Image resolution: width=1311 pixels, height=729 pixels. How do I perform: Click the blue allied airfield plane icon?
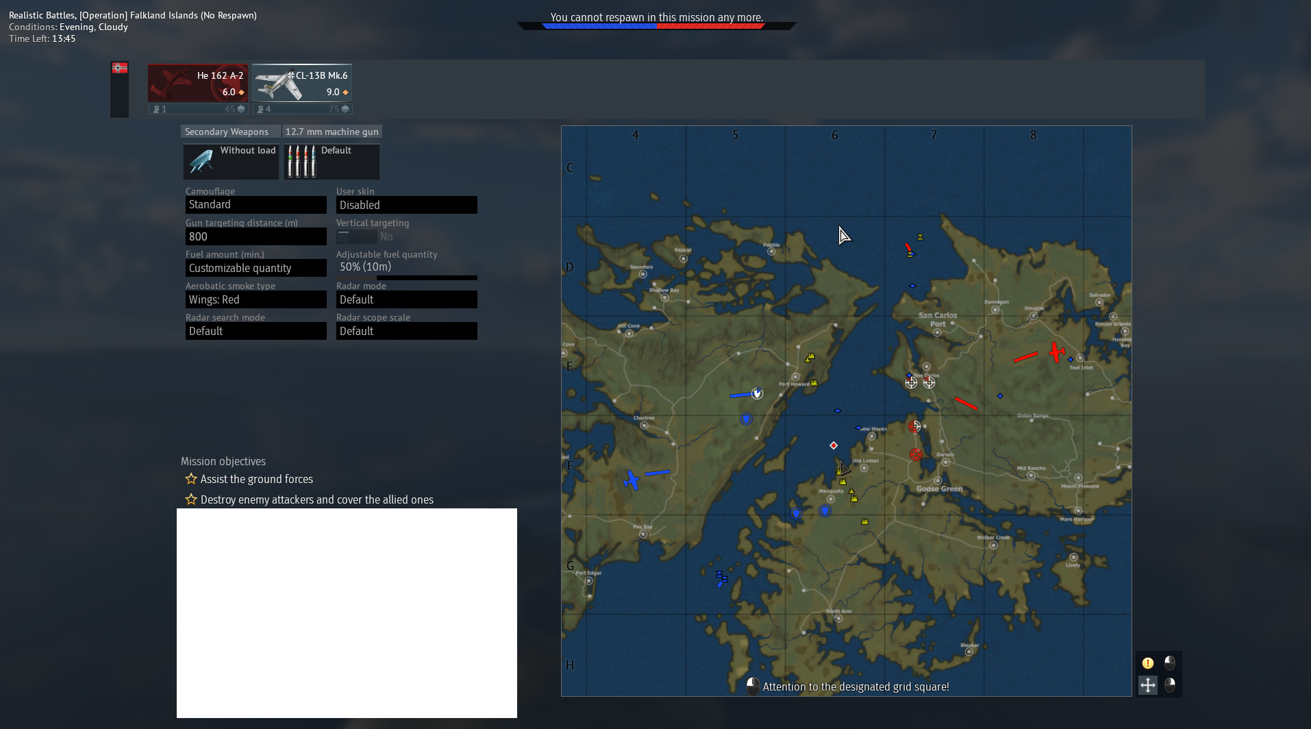pos(631,480)
